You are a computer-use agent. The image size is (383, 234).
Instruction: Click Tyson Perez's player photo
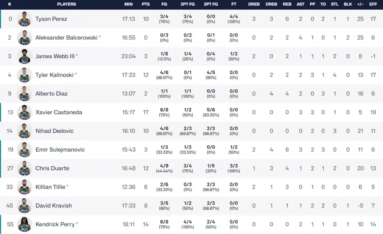click(25, 19)
